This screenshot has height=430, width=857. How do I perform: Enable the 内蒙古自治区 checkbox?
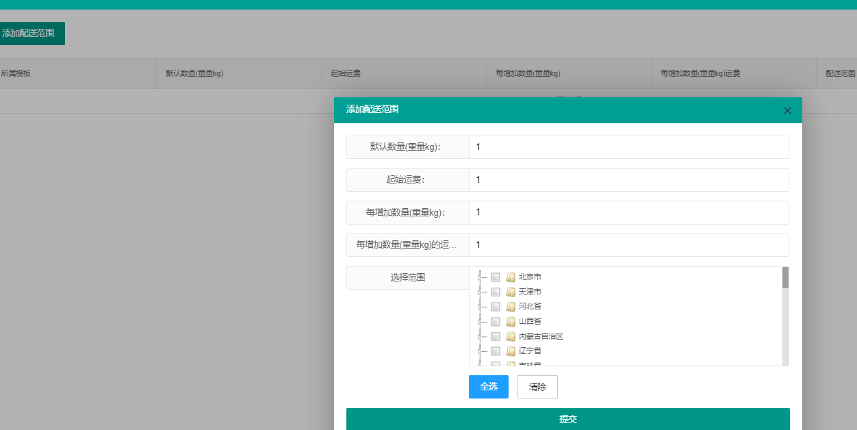tap(496, 336)
